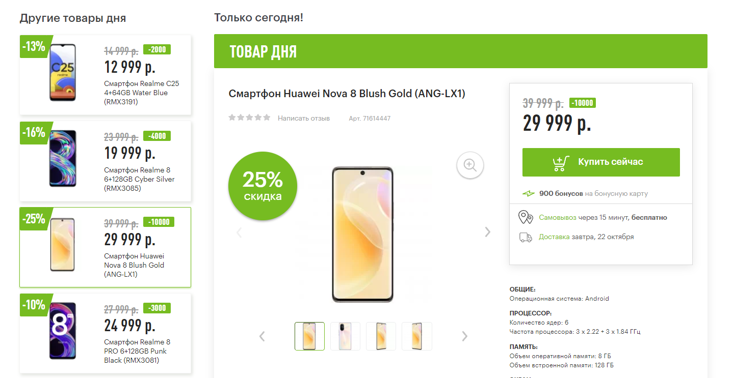The width and height of the screenshot is (734, 378).
Task: Open the Realme 8 Cyber Silver deal card
Action: tap(105, 161)
